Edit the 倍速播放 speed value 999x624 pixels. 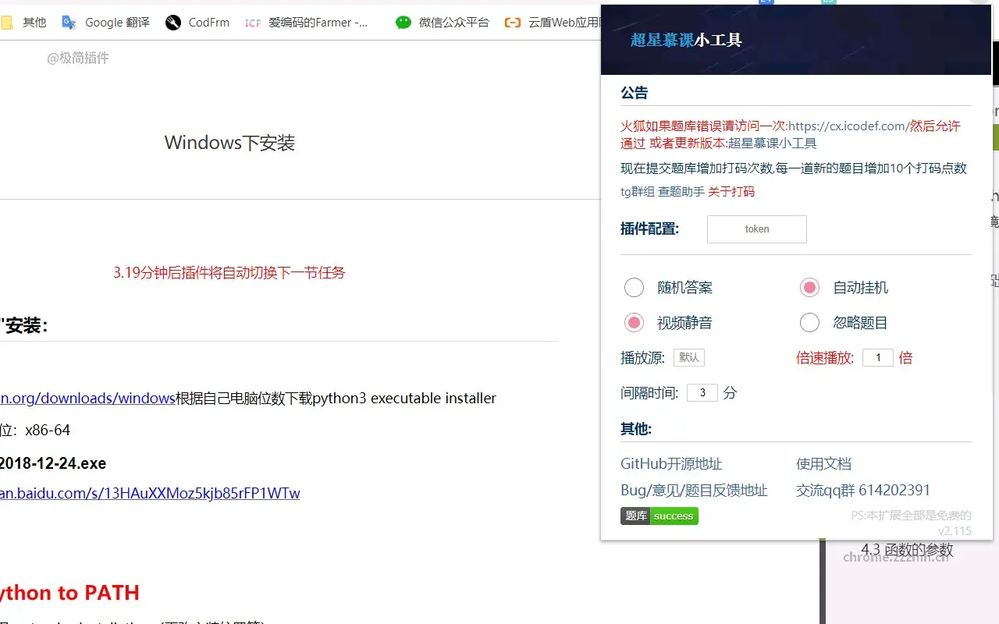[x=877, y=357]
